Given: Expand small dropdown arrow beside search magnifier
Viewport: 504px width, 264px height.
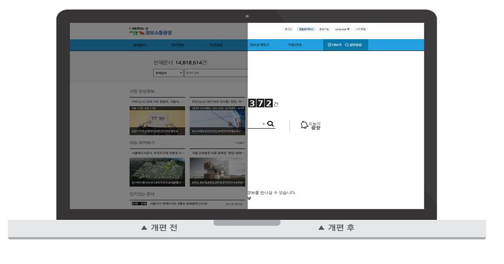Looking at the screenshot, I should click(264, 124).
